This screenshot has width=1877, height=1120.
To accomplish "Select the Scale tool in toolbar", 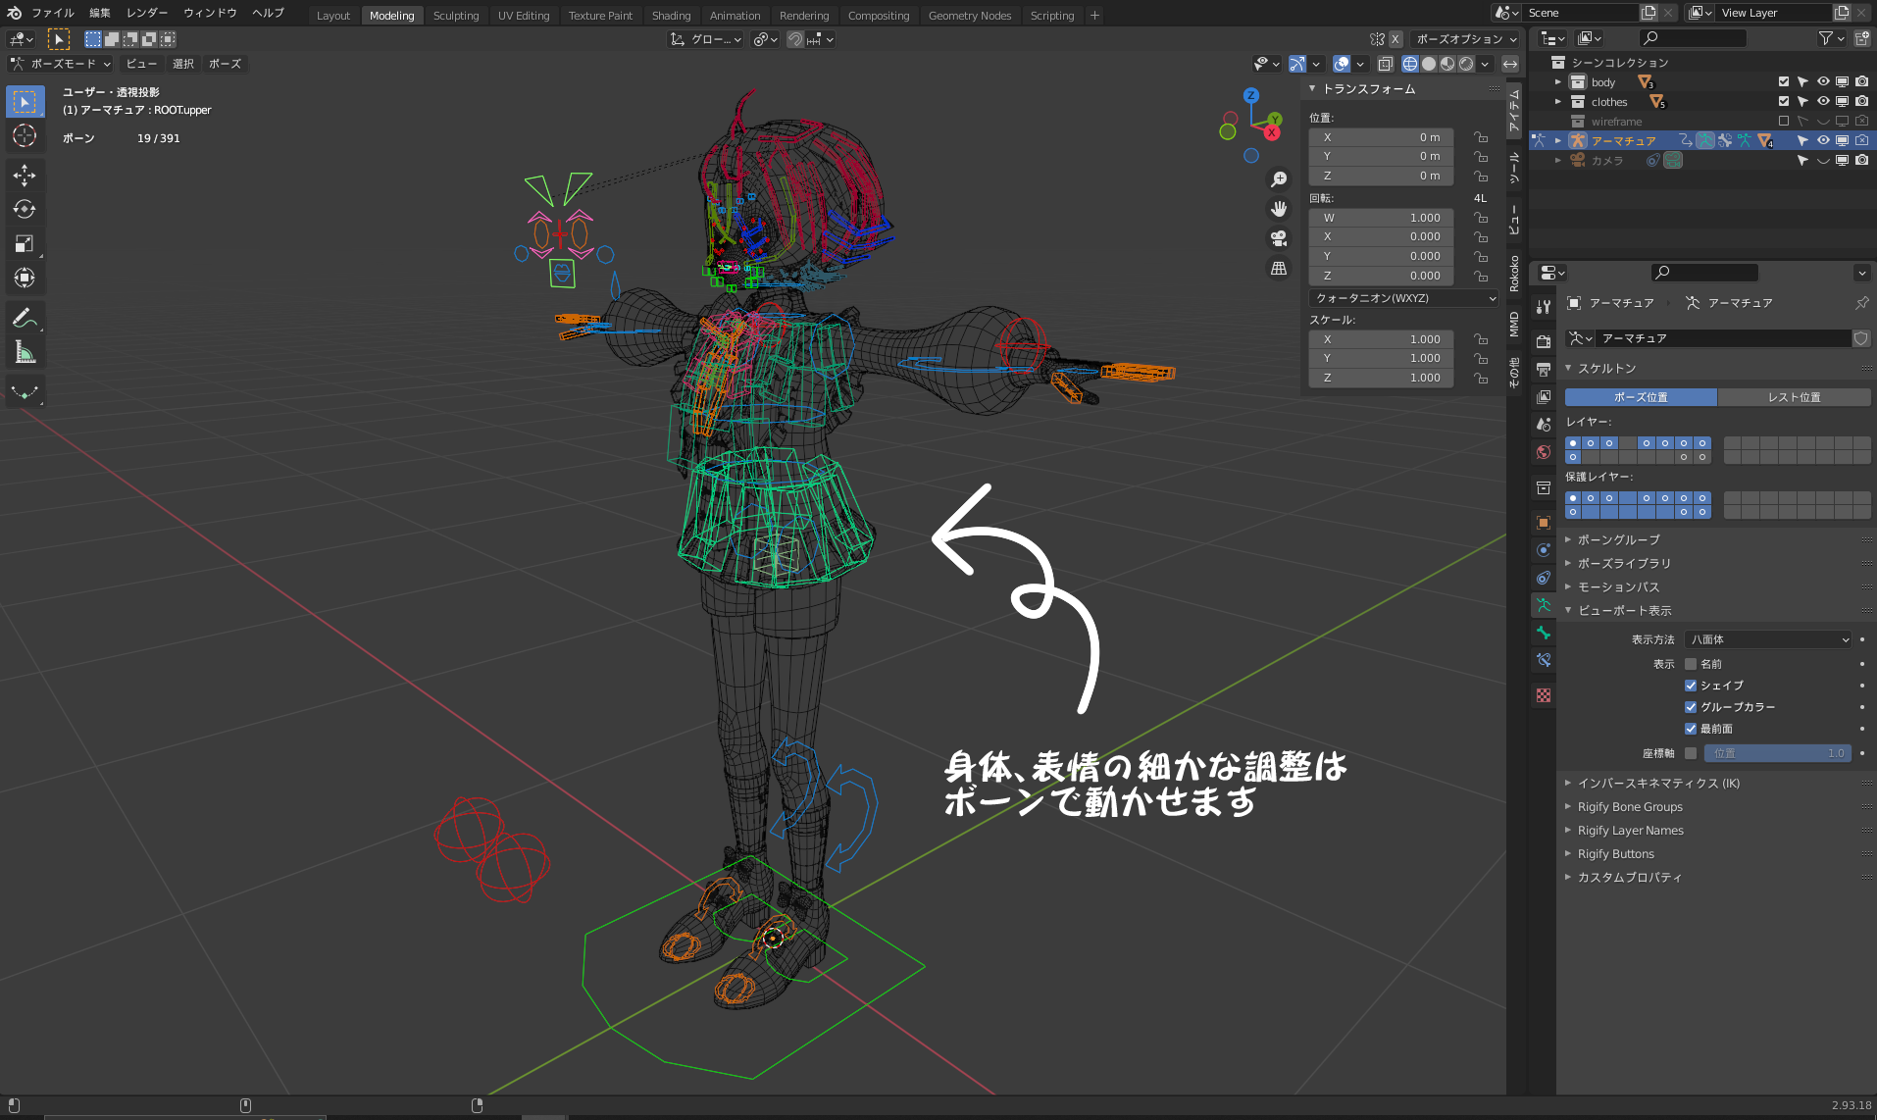I will [x=25, y=244].
